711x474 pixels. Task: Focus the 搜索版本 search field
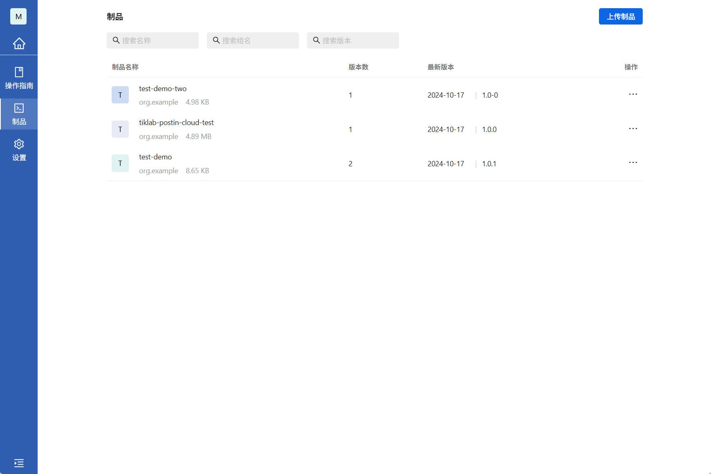[353, 40]
